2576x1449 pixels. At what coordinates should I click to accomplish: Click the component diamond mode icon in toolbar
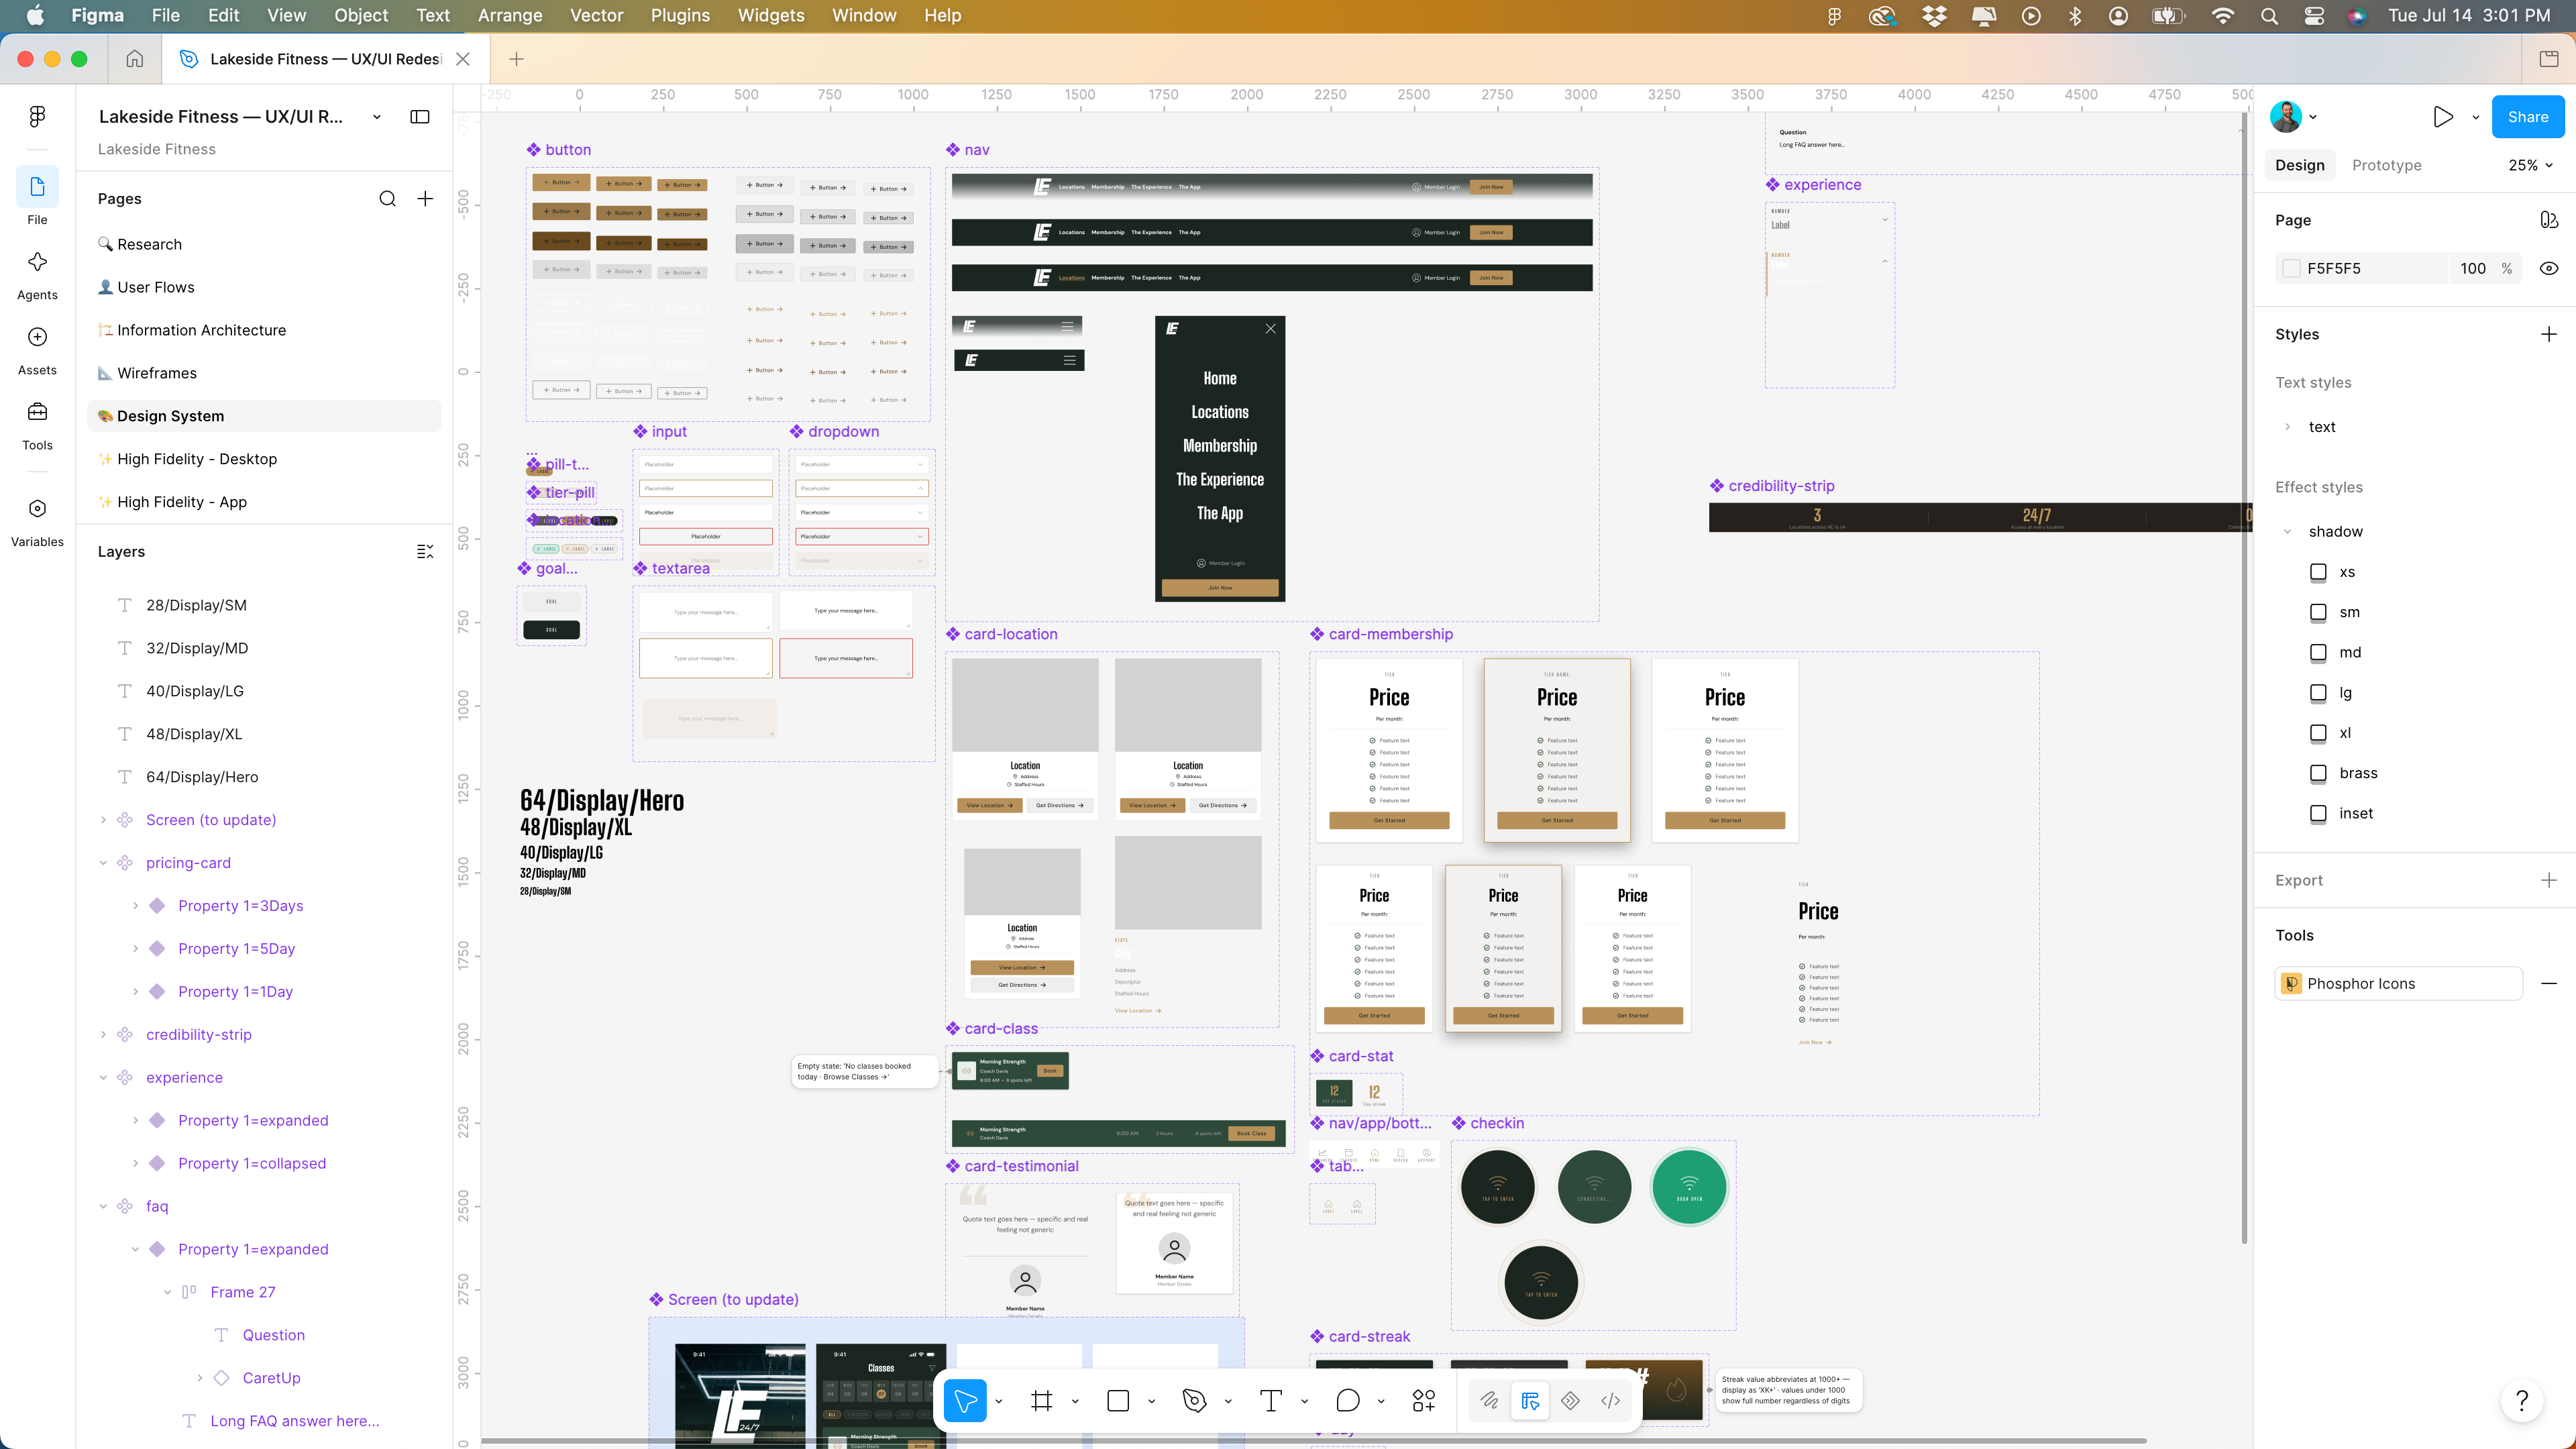point(1570,1401)
